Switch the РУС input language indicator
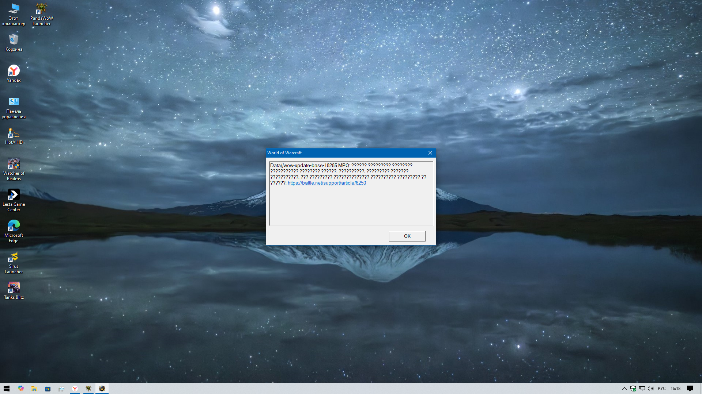 (661, 389)
